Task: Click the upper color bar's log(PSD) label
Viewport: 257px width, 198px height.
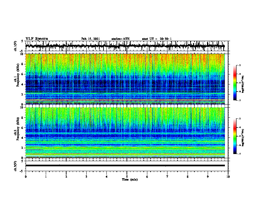Action: point(243,84)
